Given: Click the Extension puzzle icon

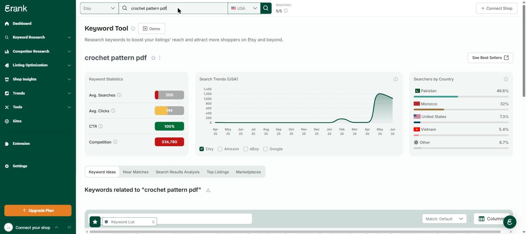Looking at the screenshot, I should (x=7, y=144).
